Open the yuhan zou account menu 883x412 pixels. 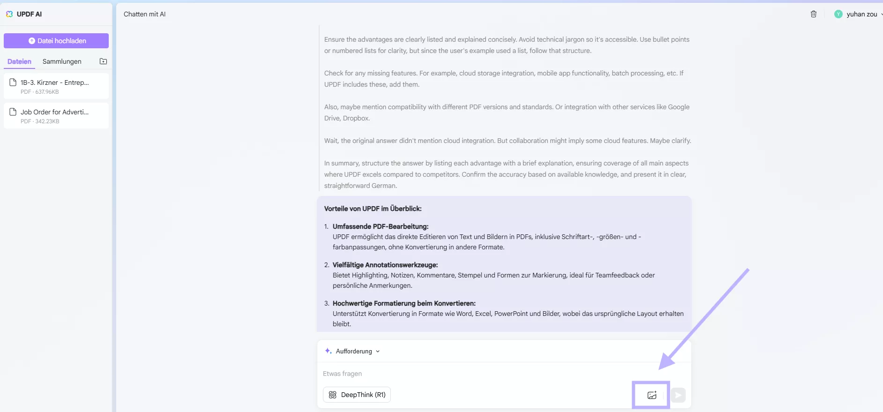click(x=861, y=14)
